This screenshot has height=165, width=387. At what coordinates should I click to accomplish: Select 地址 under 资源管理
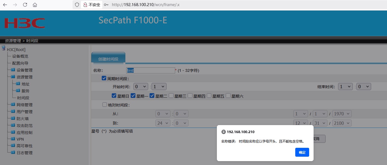(x=25, y=84)
